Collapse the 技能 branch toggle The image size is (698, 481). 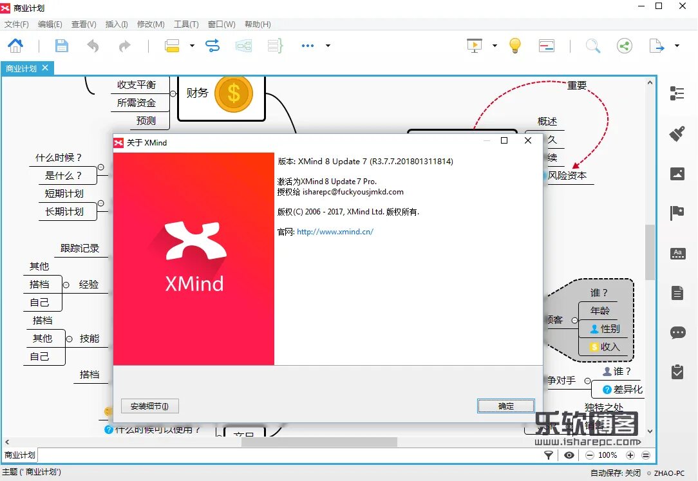pyautogui.click(x=69, y=339)
